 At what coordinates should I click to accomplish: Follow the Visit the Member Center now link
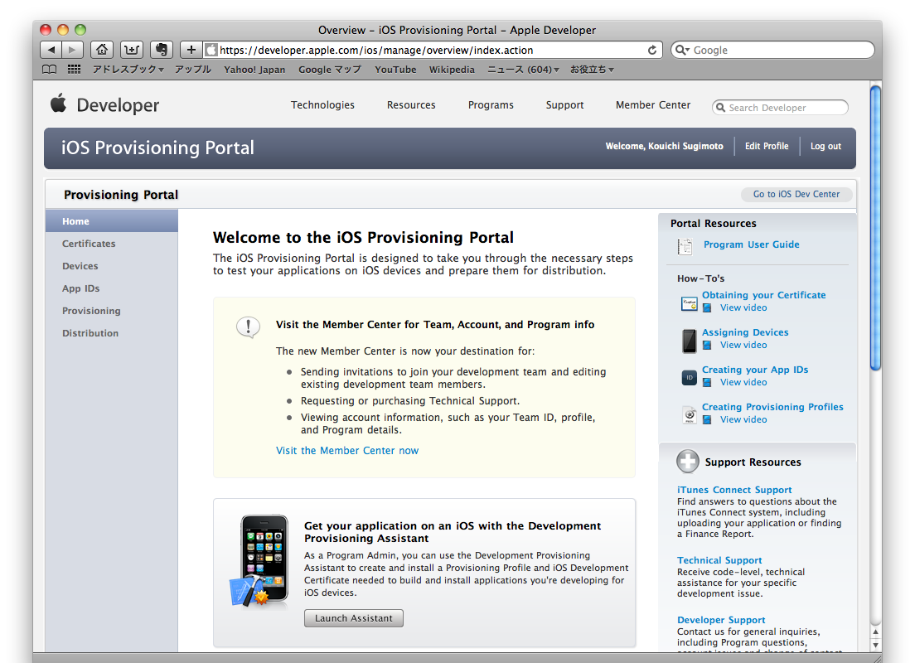click(347, 451)
